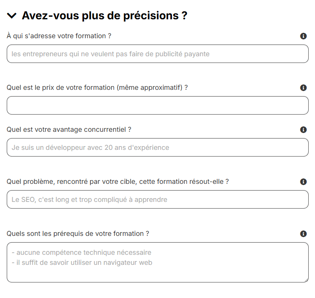Focus the target audience field about entrepreneurs
The height and width of the screenshot is (298, 315).
point(157,54)
